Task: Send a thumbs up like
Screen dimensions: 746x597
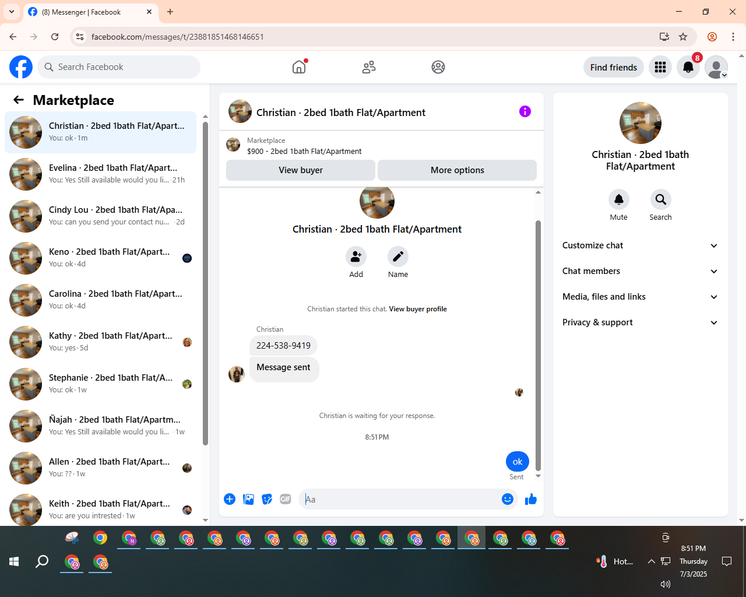Action: tap(531, 499)
